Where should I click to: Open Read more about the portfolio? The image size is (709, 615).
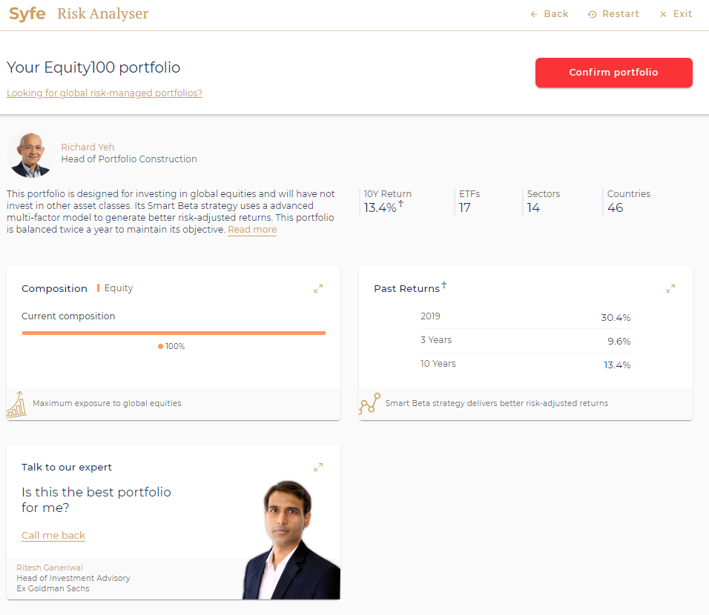coord(252,230)
